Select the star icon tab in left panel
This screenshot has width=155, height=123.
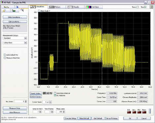pos(6,11)
